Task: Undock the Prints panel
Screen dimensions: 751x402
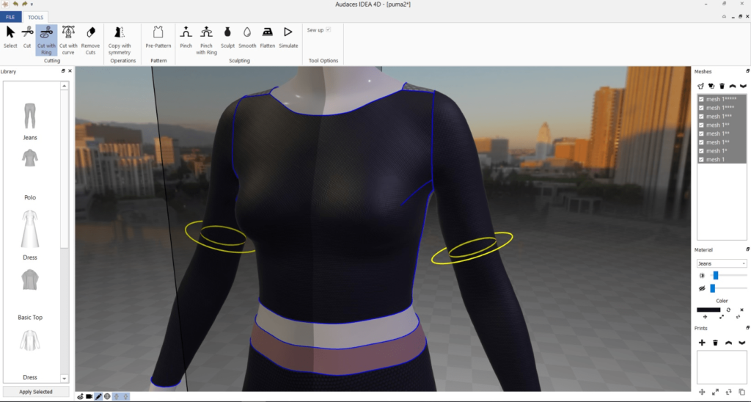Action: click(747, 328)
